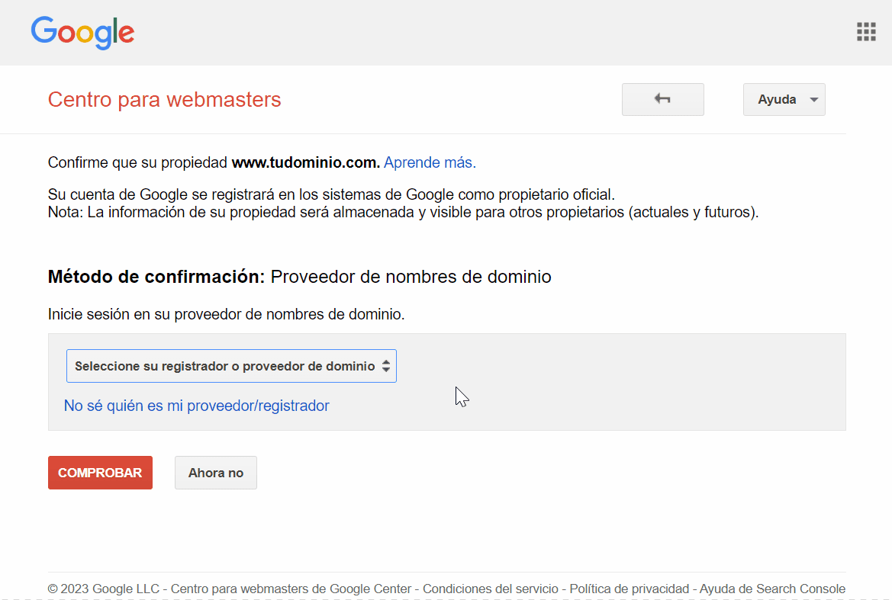Open Centro para webmasters de Google Center footer link

291,589
